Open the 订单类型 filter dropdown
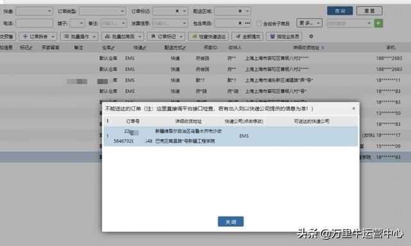 102,12
